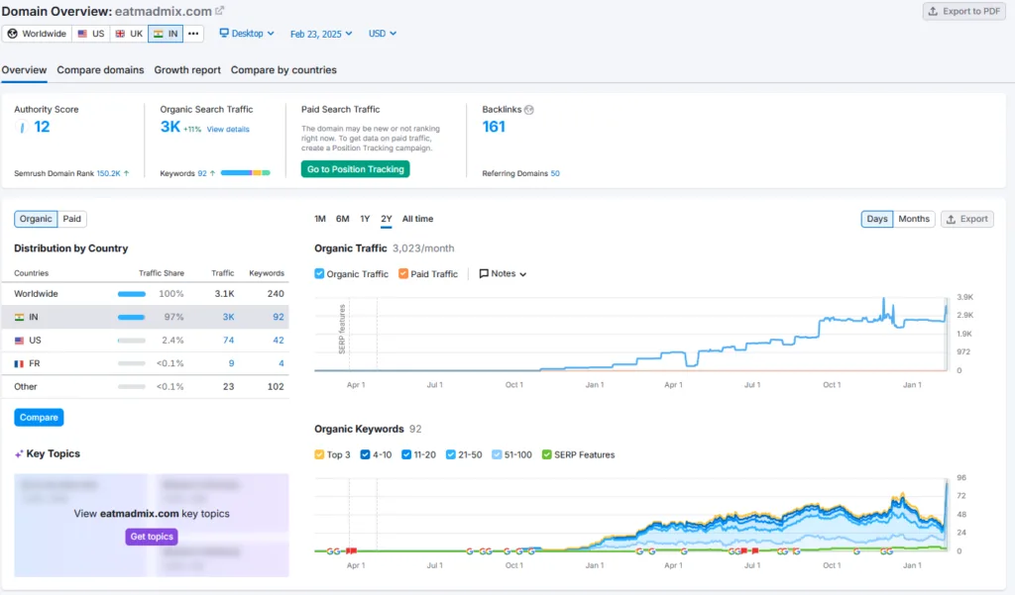Click the Notes speech bubble icon
The image size is (1015, 595).
click(484, 273)
